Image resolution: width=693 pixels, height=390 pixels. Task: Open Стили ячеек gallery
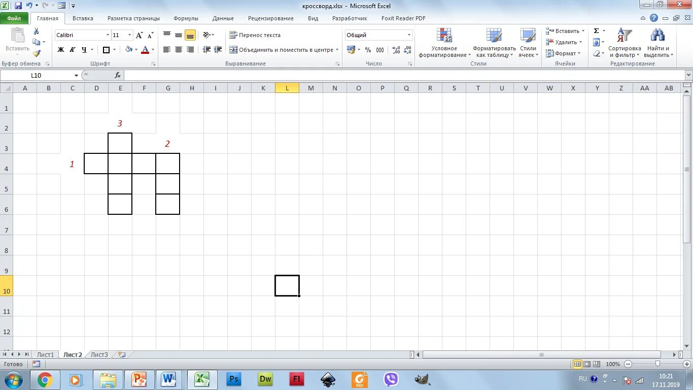(x=528, y=43)
